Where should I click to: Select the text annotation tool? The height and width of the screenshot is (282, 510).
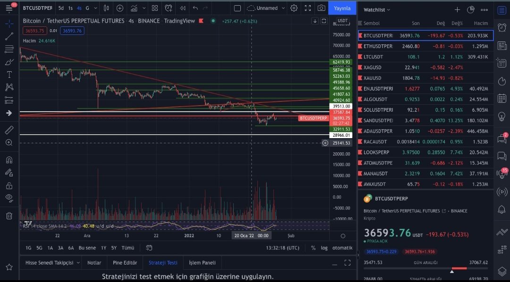coord(9,75)
